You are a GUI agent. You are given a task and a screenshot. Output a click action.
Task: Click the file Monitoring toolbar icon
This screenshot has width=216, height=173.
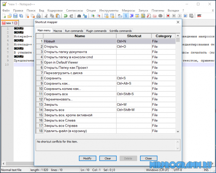(160, 16)
